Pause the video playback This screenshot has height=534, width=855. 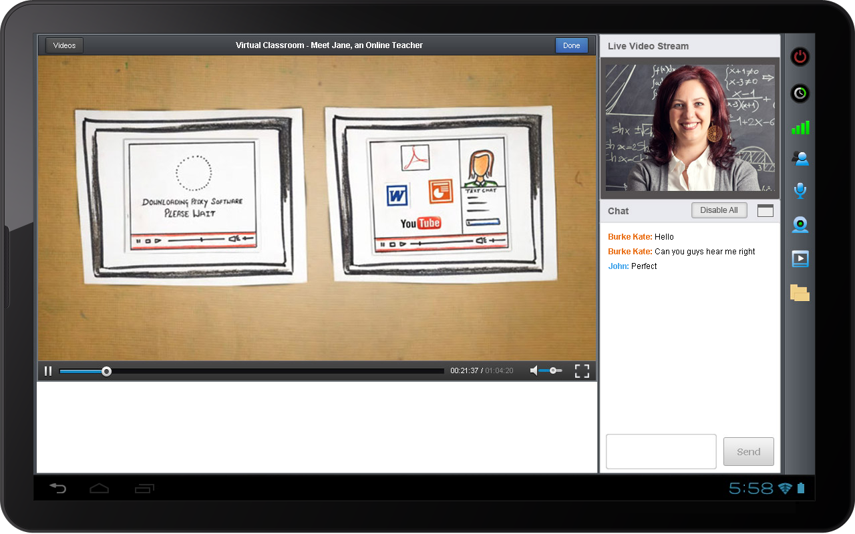(48, 371)
